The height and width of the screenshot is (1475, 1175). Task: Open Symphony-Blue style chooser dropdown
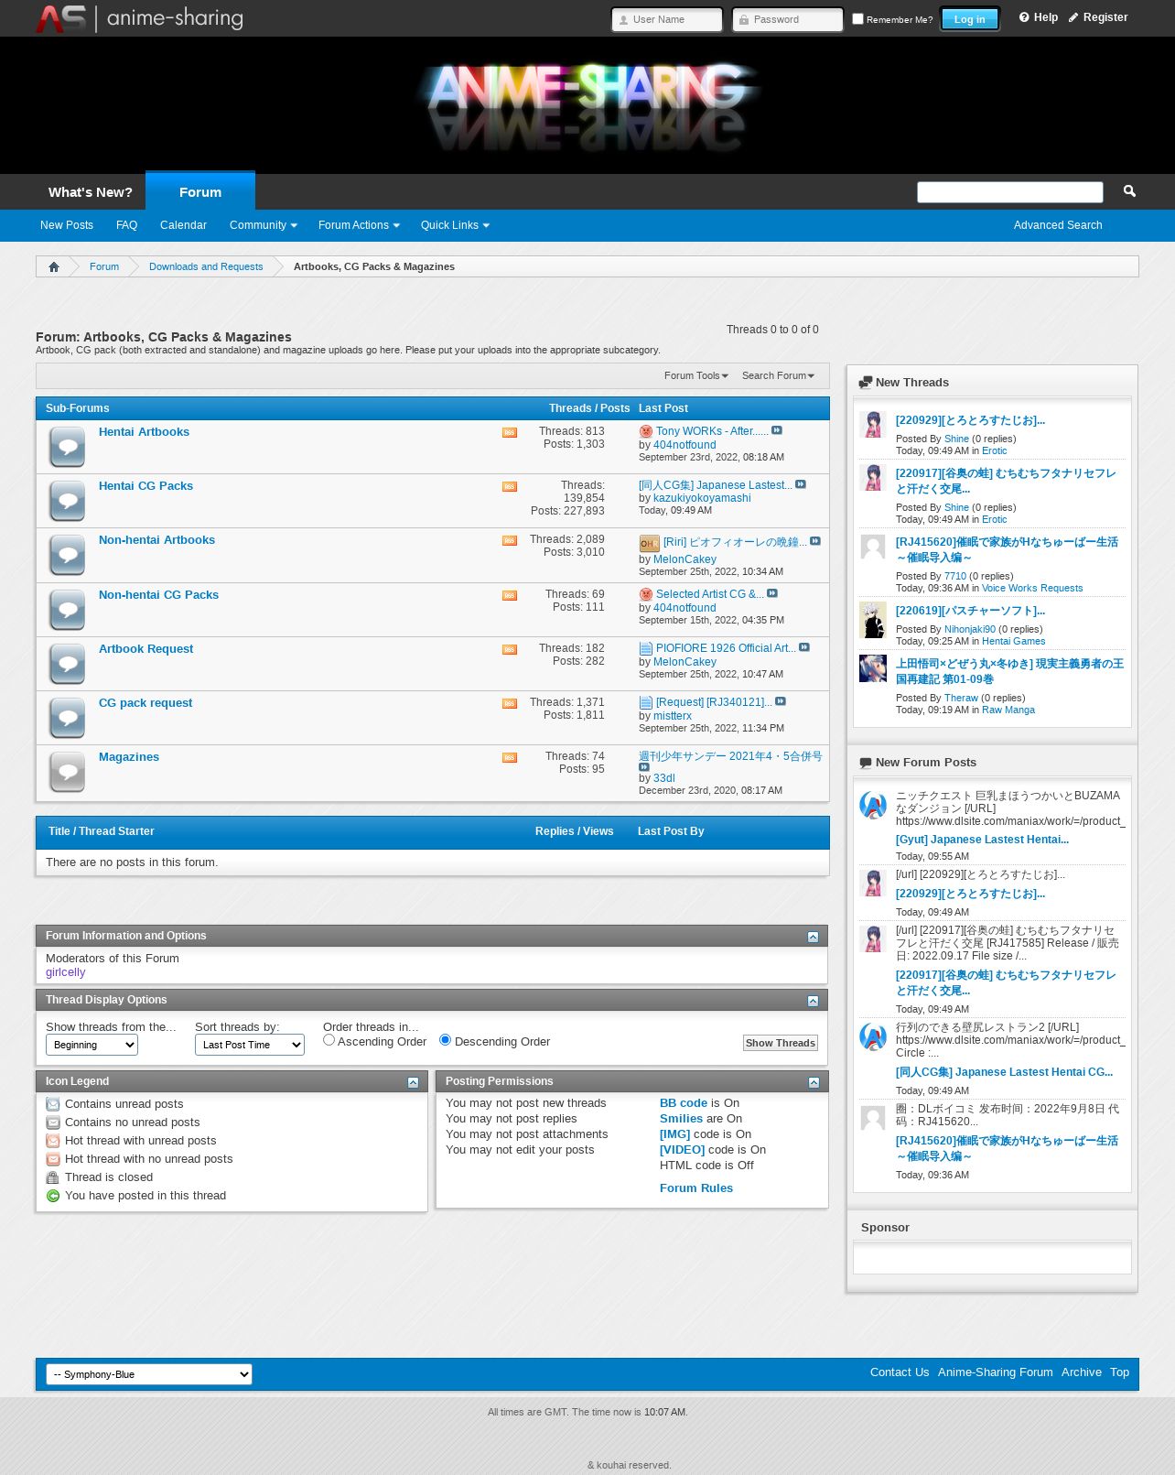(x=149, y=1374)
